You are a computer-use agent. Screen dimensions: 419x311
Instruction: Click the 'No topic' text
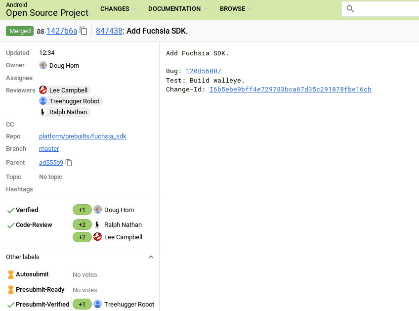click(50, 177)
